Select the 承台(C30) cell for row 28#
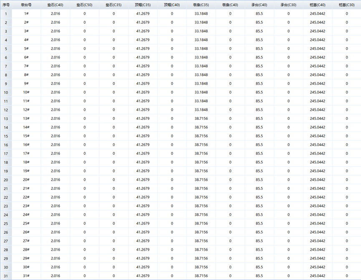The height and width of the screenshot is (280, 361). tap(288, 250)
